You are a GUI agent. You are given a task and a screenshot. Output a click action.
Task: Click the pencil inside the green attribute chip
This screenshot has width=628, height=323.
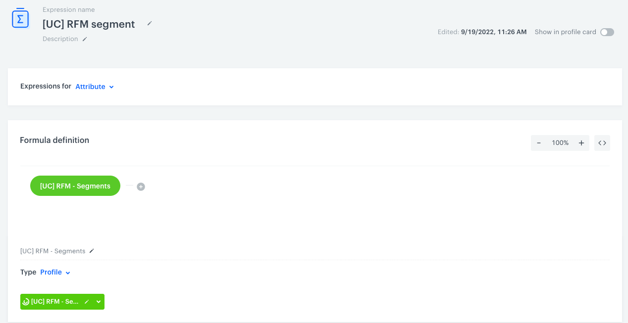(87, 301)
